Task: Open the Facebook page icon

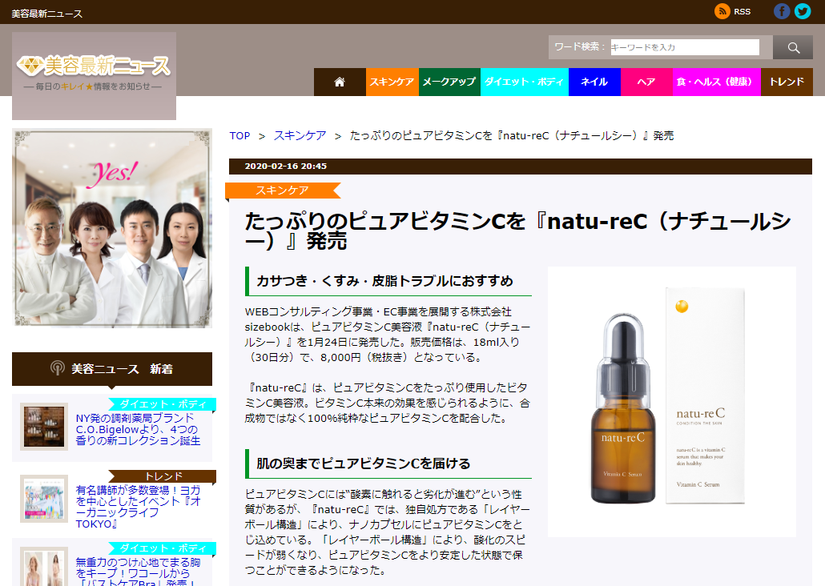Action: coord(782,11)
